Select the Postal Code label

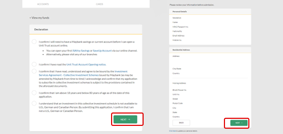178,103
